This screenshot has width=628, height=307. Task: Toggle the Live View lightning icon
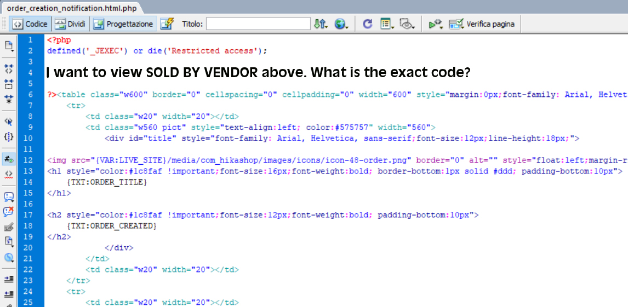pos(167,24)
